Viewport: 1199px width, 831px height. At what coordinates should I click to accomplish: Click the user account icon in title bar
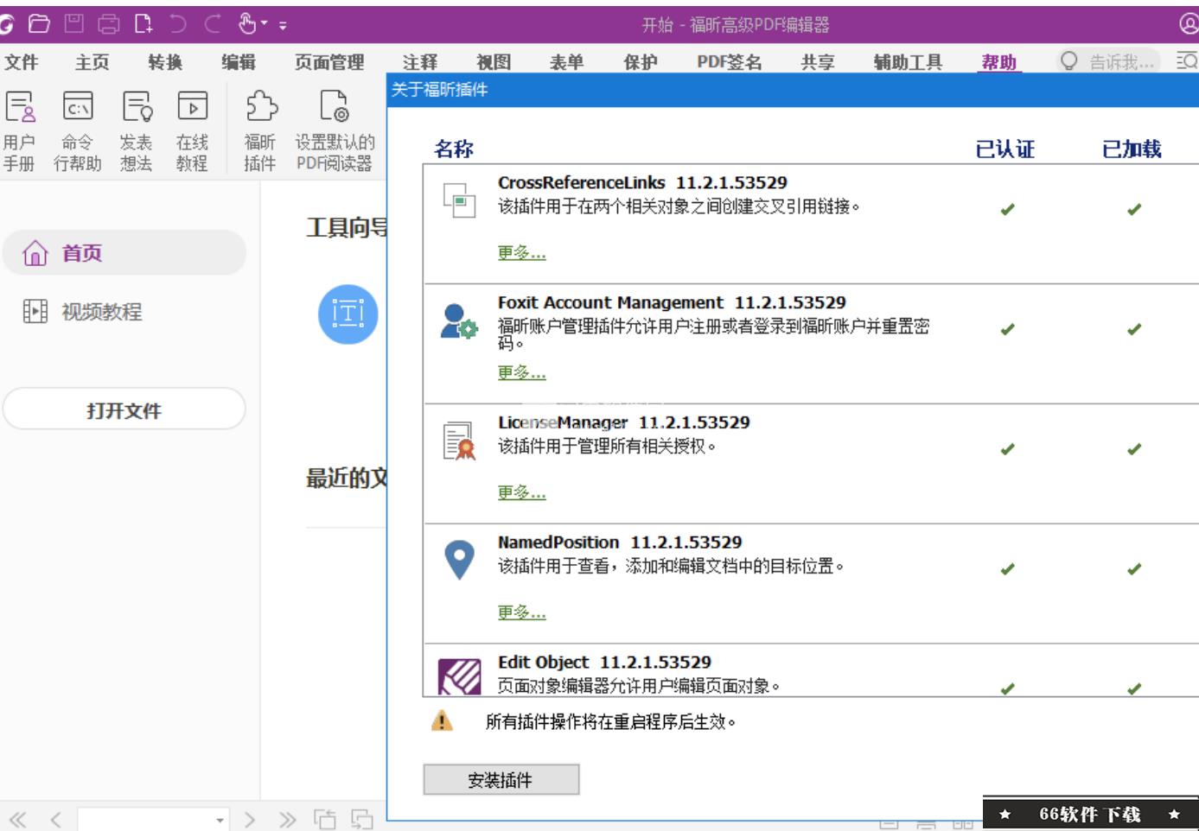(1189, 24)
